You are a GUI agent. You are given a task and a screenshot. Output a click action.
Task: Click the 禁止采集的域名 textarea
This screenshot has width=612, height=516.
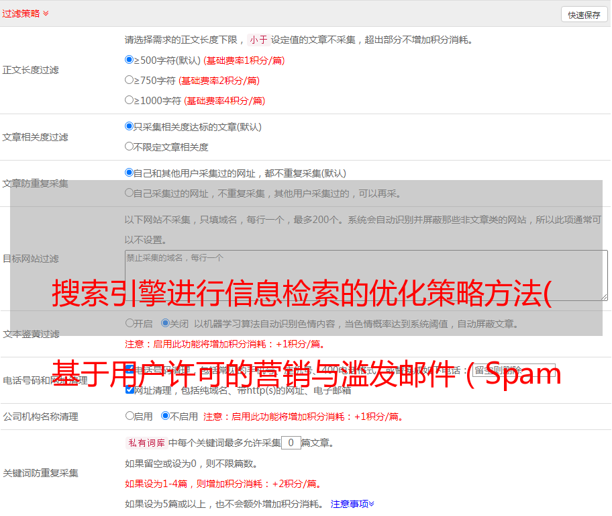366,275
